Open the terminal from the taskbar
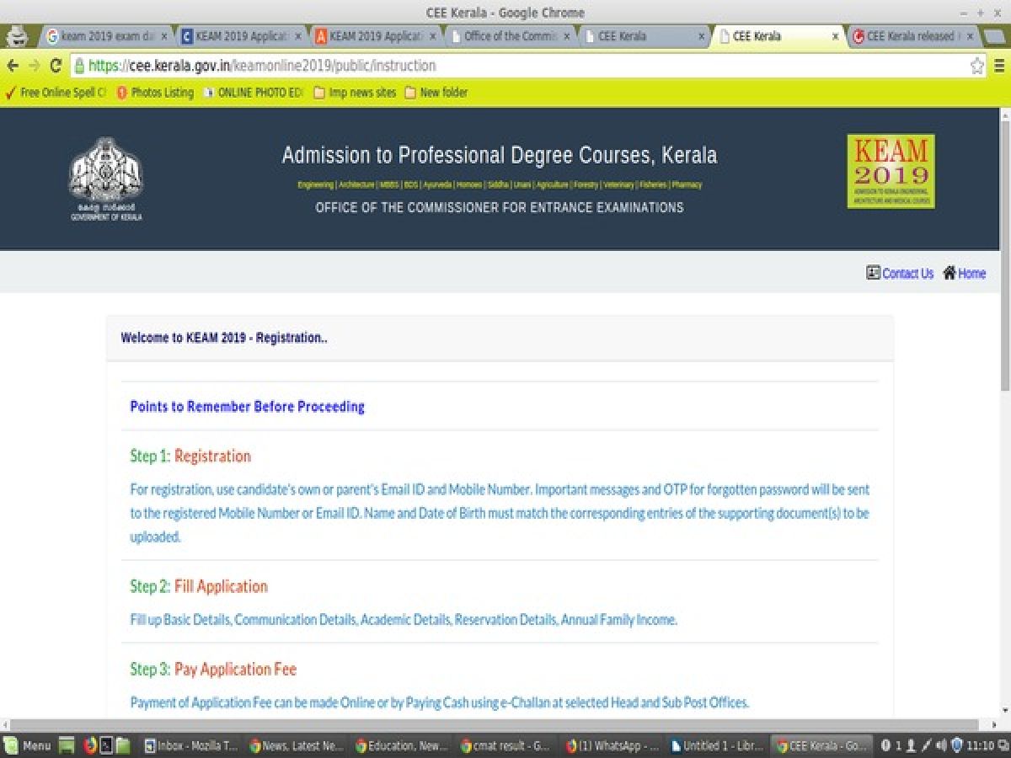 point(106,745)
